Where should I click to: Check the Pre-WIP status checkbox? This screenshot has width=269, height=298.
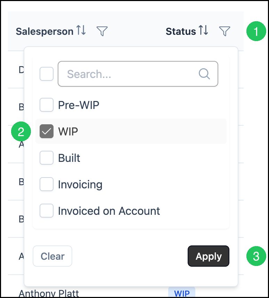point(47,105)
